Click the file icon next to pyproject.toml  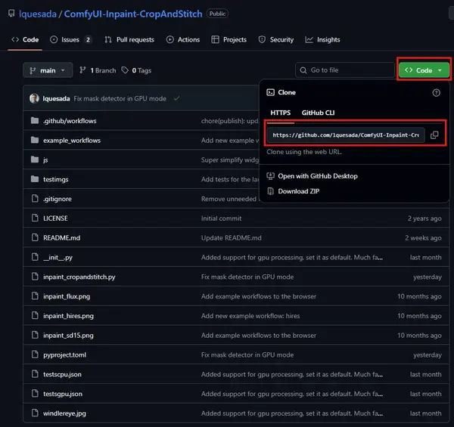click(35, 354)
